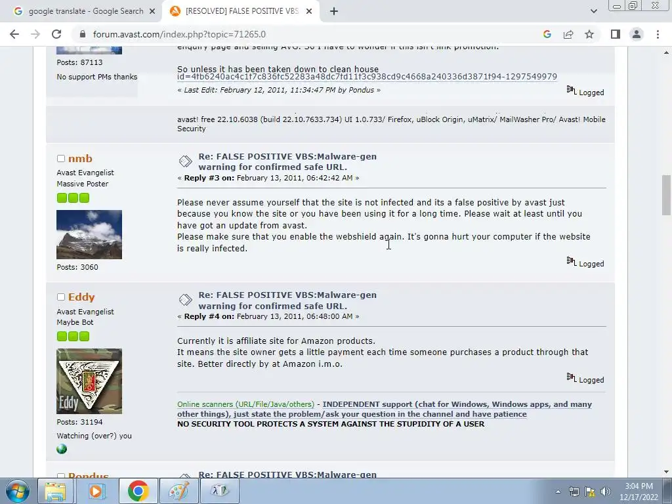Viewport: 672px width, 504px height.
Task: Click the Chrome taskbar icon
Action: point(138,491)
